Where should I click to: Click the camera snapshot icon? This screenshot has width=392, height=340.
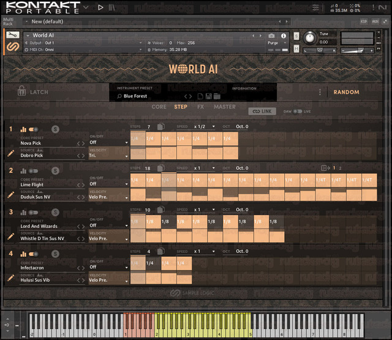271,36
